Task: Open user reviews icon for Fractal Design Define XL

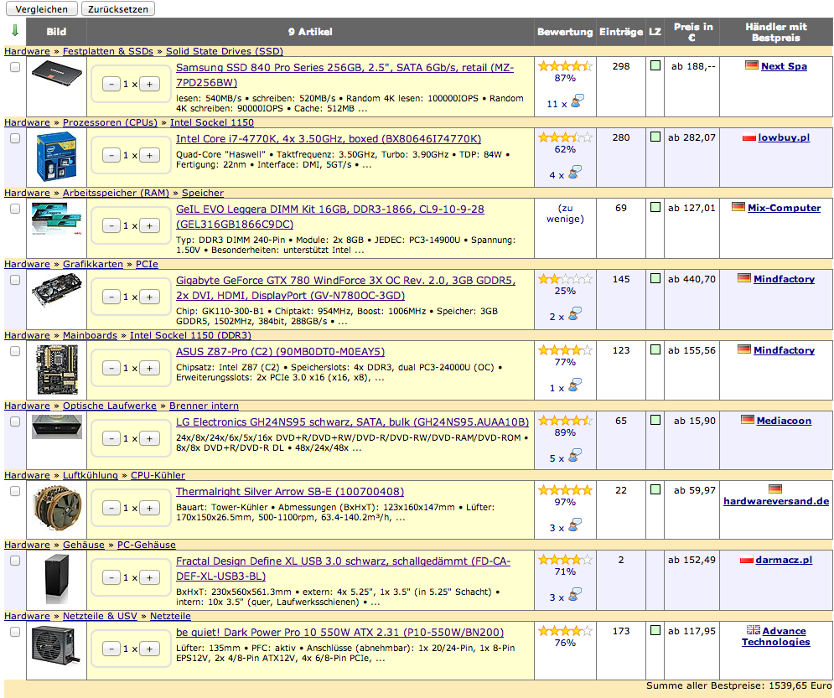Action: pyautogui.click(x=575, y=595)
